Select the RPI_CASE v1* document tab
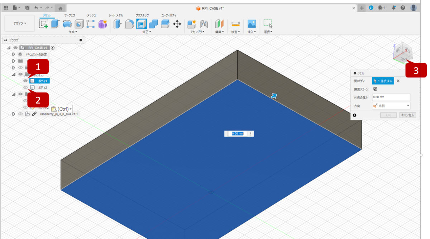 point(210,8)
